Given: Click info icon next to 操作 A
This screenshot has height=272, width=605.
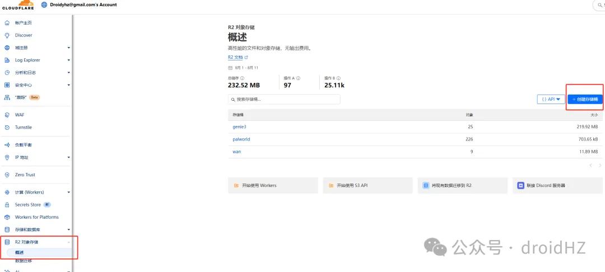Looking at the screenshot, I should [299, 78].
